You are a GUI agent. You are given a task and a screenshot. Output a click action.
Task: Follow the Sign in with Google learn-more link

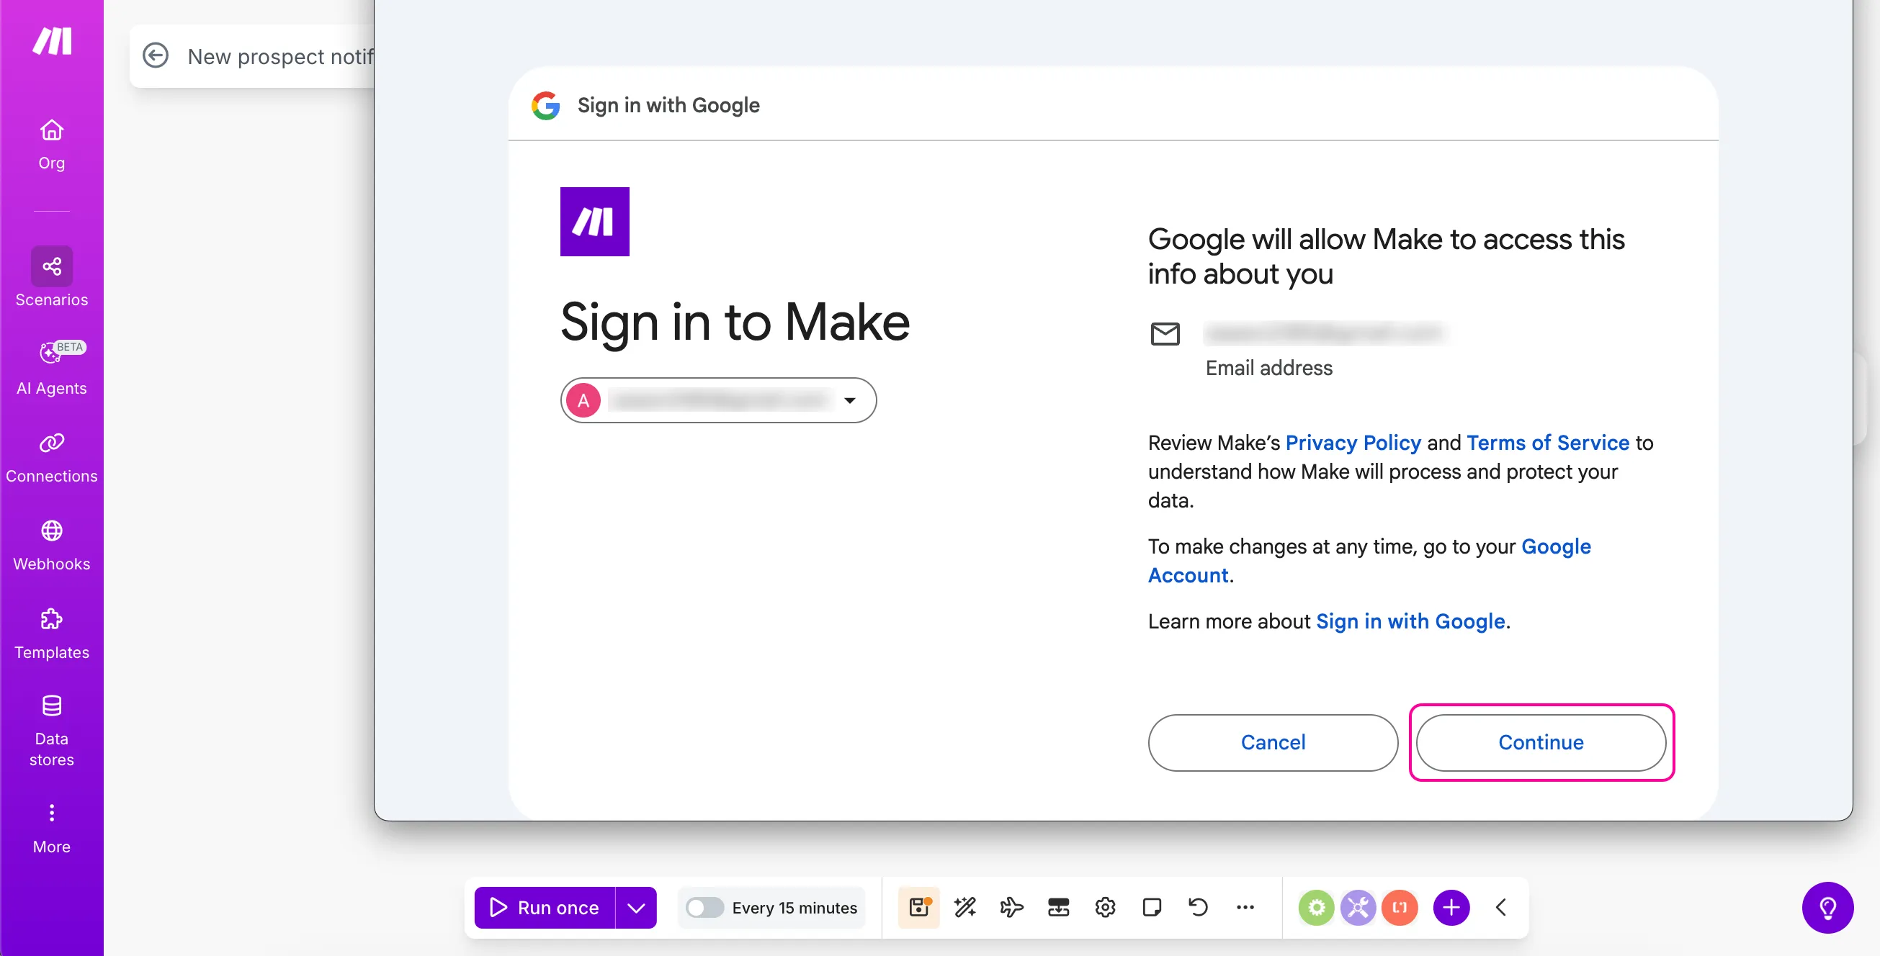[1410, 621]
